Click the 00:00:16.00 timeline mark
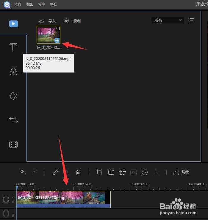This screenshot has height=220, width=208. 82,184
